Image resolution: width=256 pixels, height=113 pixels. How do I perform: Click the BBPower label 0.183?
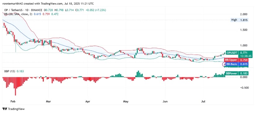[x=236, y=73]
